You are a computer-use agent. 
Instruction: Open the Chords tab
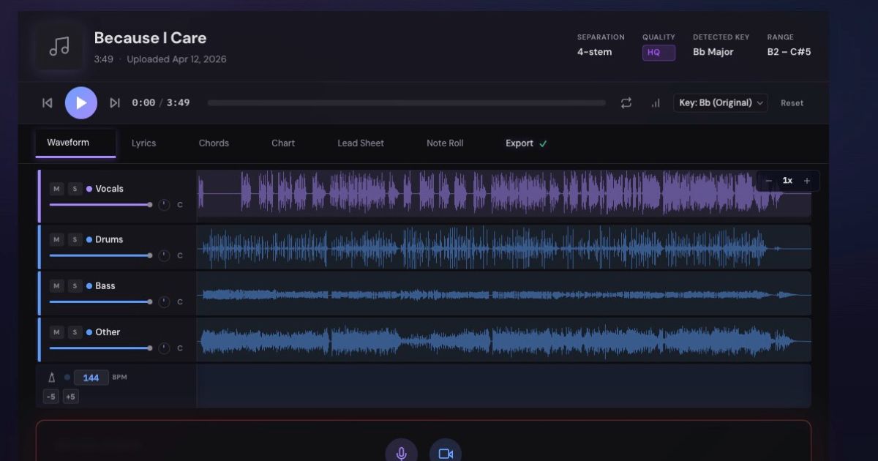[214, 143]
